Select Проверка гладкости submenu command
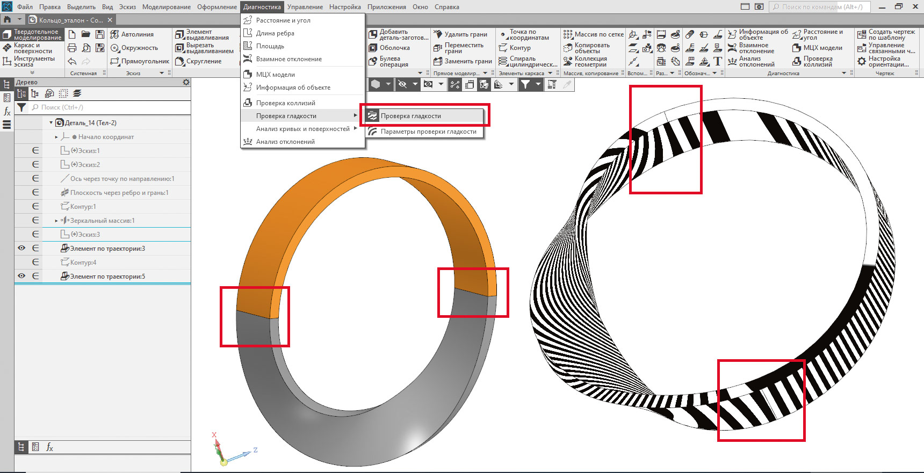The width and height of the screenshot is (924, 473). 424,116
